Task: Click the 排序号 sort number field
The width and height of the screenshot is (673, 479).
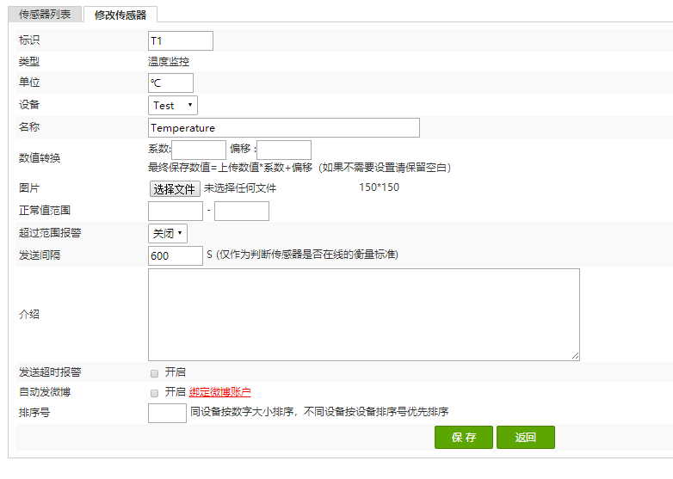Action: click(x=167, y=413)
